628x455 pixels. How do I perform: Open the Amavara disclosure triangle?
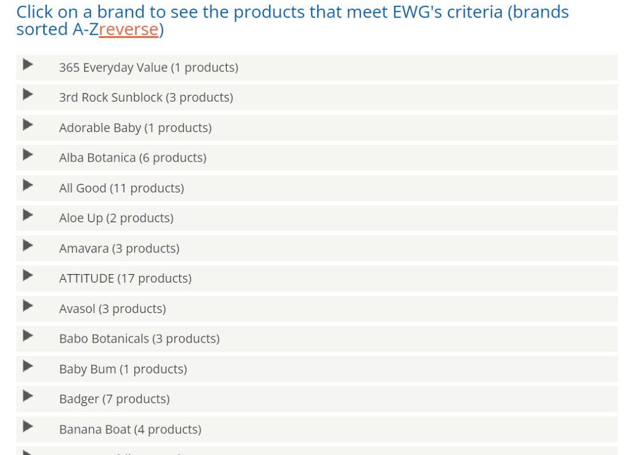28,246
